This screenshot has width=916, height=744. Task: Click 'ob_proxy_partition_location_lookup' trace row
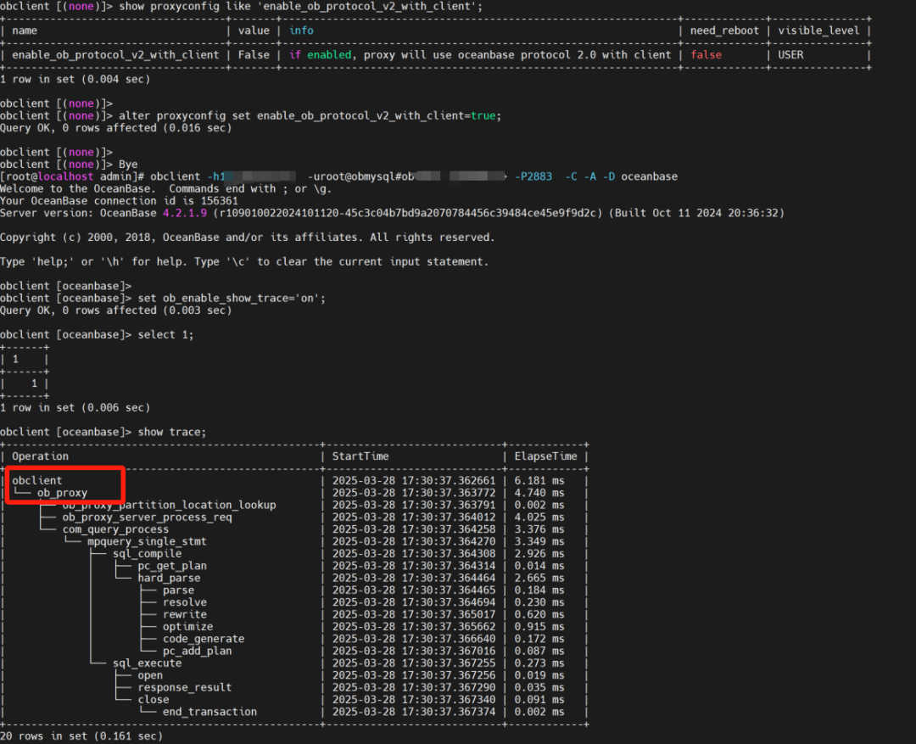(294, 505)
